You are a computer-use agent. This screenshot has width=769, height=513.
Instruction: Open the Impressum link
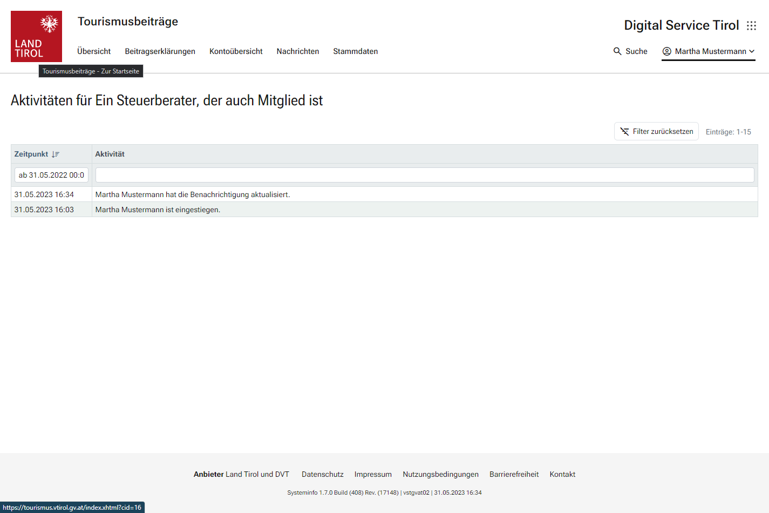(x=373, y=474)
